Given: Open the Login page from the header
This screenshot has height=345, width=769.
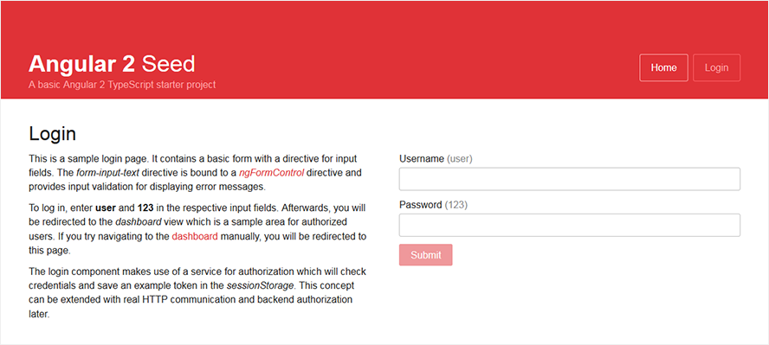Looking at the screenshot, I should (x=716, y=67).
